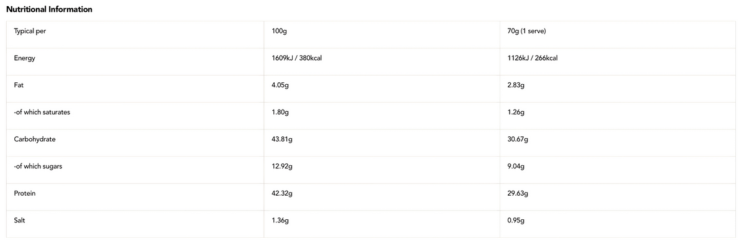Viewport: 744px width, 244px height.
Task: Click the 100g column header
Action: coord(279,31)
